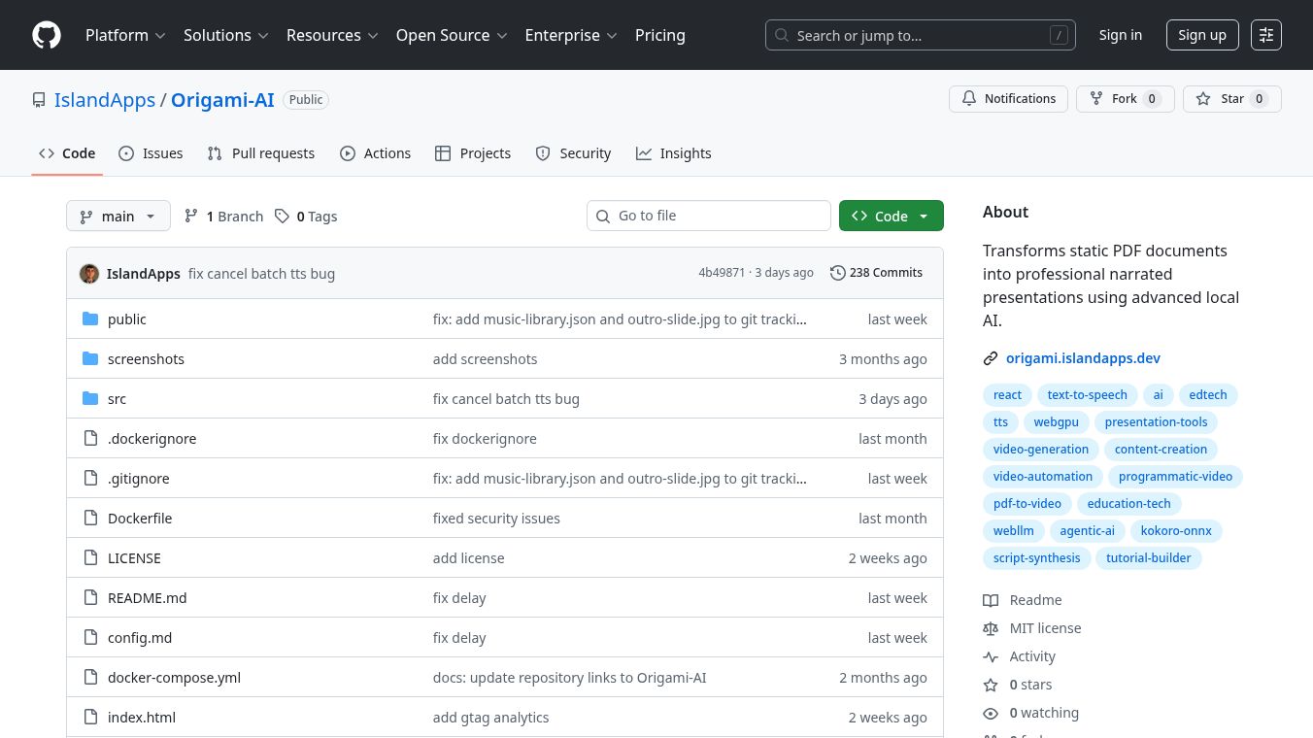
Task: Open the Insights tab
Action: point(673,153)
